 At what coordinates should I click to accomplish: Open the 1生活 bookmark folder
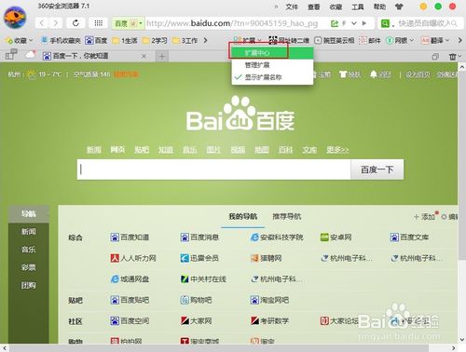coord(125,40)
